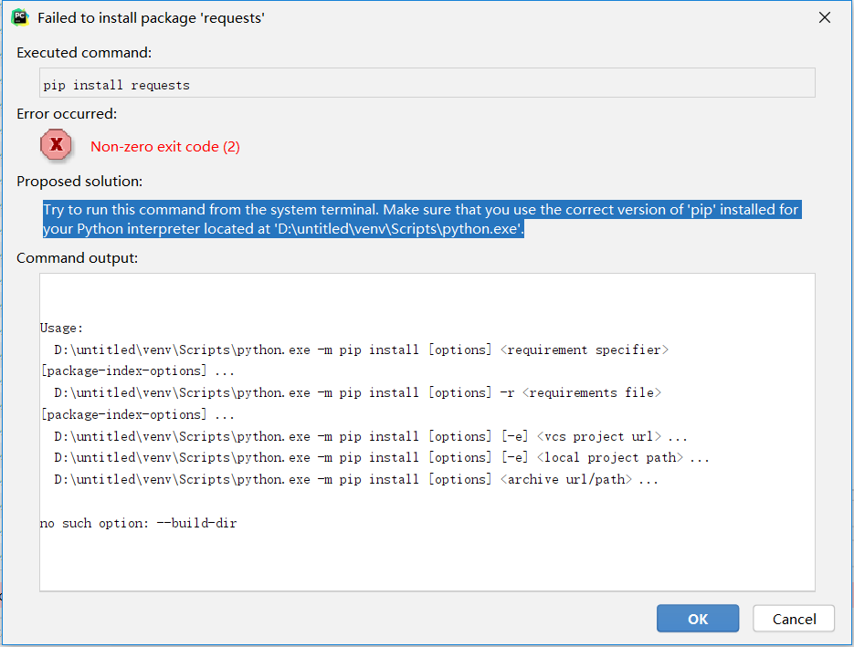Click the usage line with 'local project path'
This screenshot has height=647, width=854.
[381, 457]
